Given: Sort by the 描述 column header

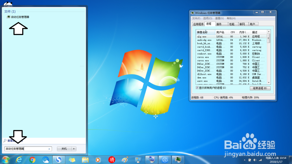Looking at the screenshot, I should (259, 32).
